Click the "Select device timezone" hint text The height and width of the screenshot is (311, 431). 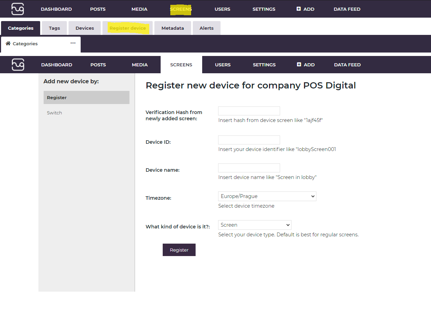pos(246,206)
